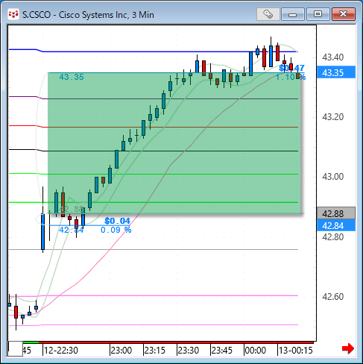The height and width of the screenshot is (364, 363).
Task: Maximize the S.CSCO chart window
Action: tap(318, 14)
